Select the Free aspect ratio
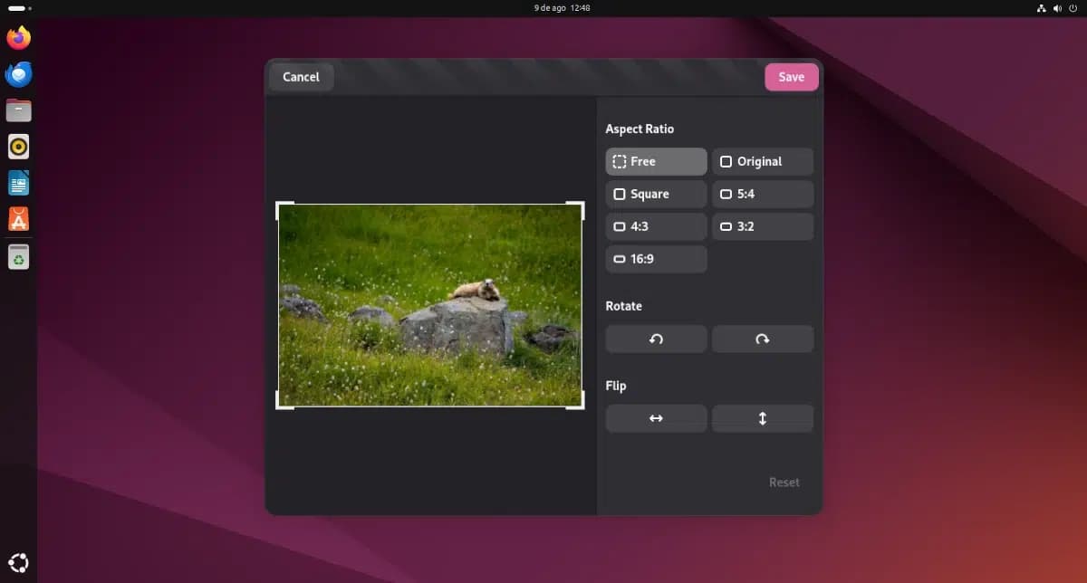The image size is (1087, 583). click(x=656, y=161)
